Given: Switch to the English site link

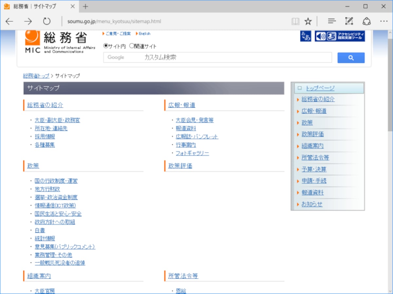Looking at the screenshot, I should [x=144, y=34].
